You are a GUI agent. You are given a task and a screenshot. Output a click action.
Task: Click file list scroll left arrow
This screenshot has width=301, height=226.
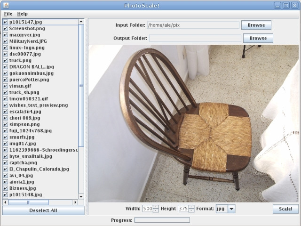5,202
